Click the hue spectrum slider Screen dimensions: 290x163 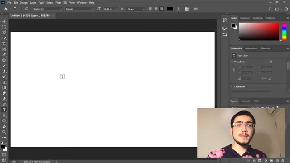285,31
